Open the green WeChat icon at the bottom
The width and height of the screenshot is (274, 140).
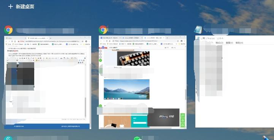137,138
